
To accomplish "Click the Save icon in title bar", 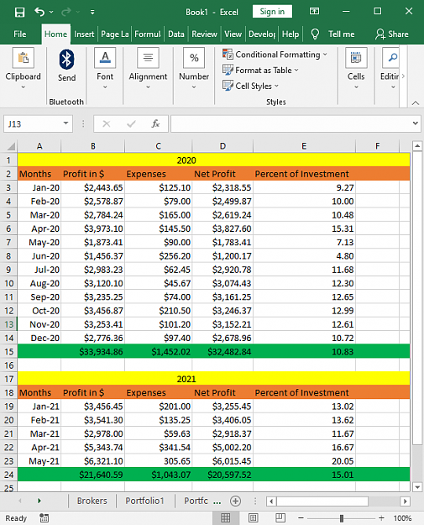I will click(x=20, y=13).
